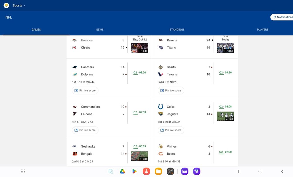Watch the Colts vs Jaguars clip
This screenshot has height=177, width=293.
point(225,116)
